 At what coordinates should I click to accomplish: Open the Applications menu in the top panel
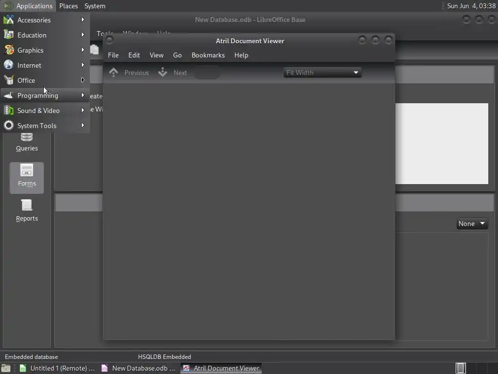28,6
